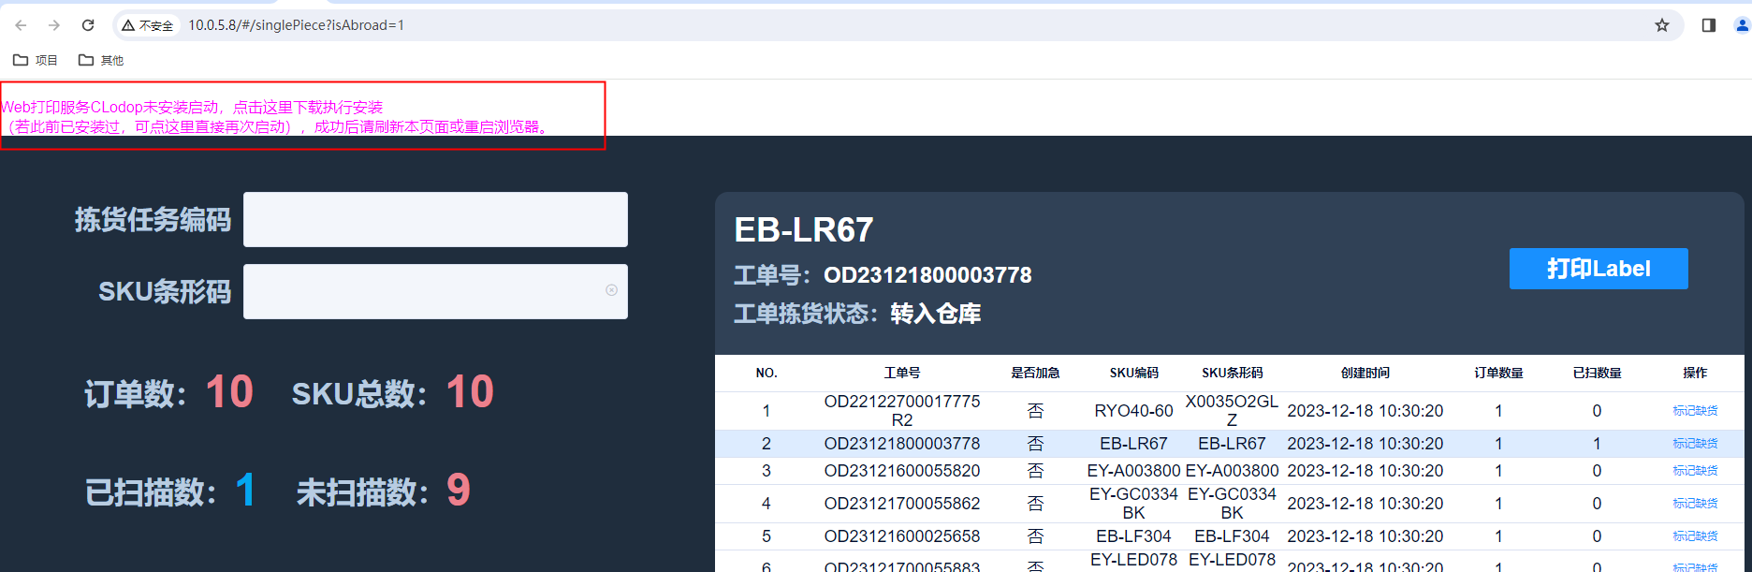Click 标记缺货 for the RYO40-60 row
This screenshot has height=572, width=1752.
point(1694,411)
